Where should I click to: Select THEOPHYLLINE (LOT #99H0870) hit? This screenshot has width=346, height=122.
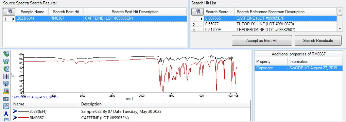(x=286, y=24)
